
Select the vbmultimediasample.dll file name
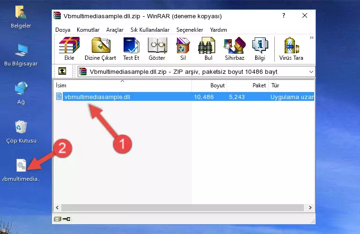click(x=97, y=97)
